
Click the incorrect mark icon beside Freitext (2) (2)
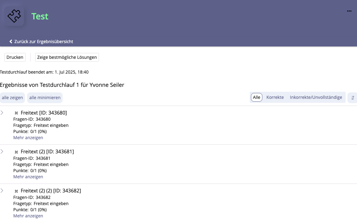click(x=16, y=191)
